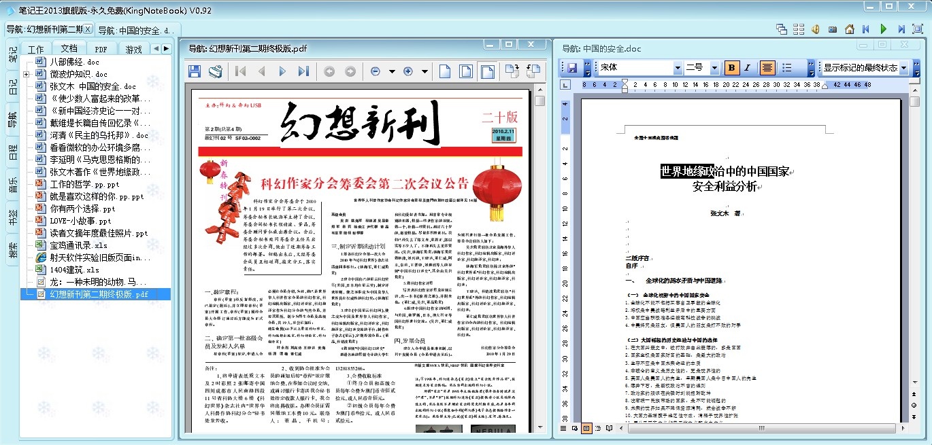This screenshot has height=445, width=932.
Task: Open the zoom in options arrow
Action: point(424,71)
